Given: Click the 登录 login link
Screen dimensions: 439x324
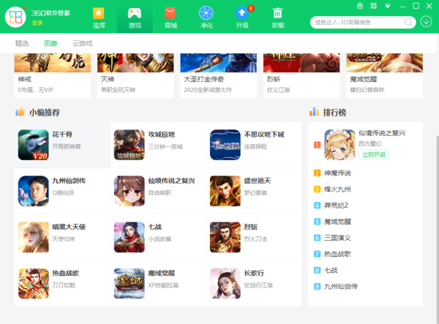Looking at the screenshot, I should click(37, 23).
